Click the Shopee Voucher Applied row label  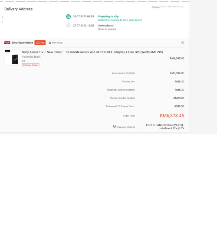click(x=122, y=98)
